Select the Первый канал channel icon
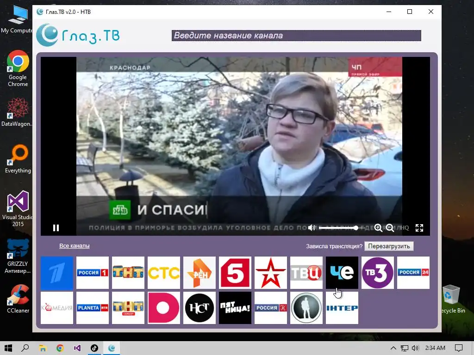474x355 pixels. tap(57, 273)
